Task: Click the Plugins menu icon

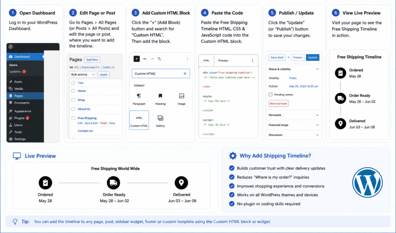Action: (x=10, y=118)
